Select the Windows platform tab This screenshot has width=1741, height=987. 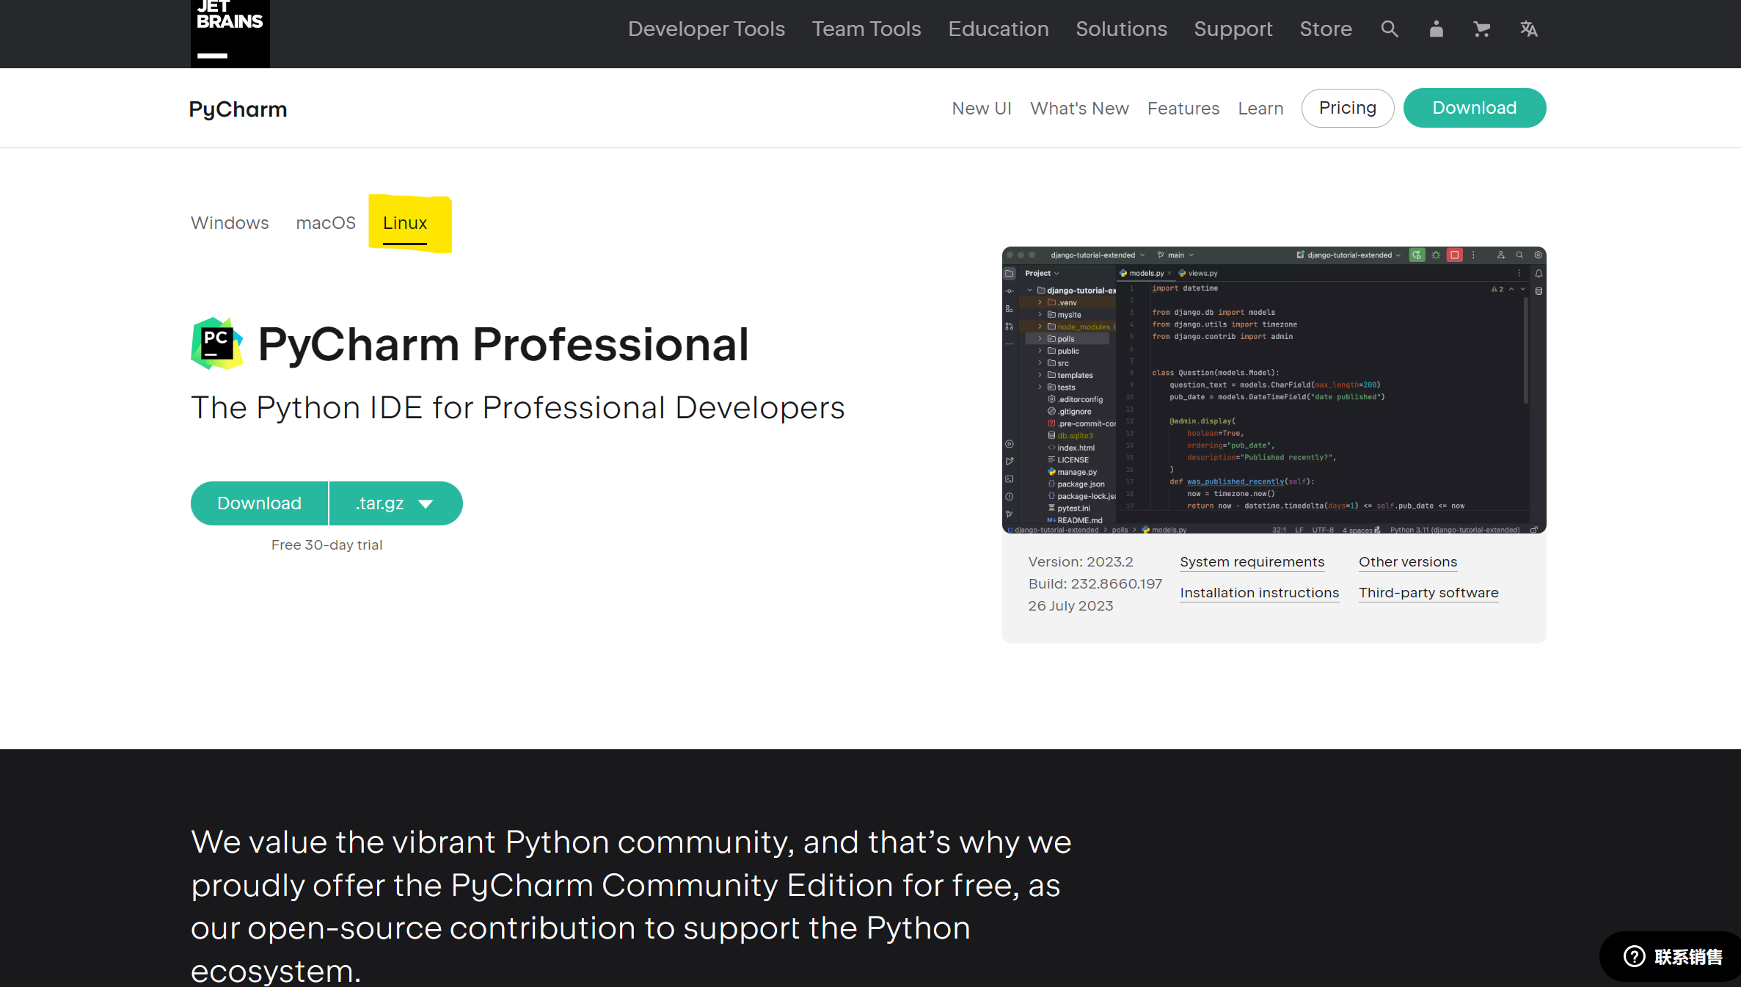pos(230,223)
